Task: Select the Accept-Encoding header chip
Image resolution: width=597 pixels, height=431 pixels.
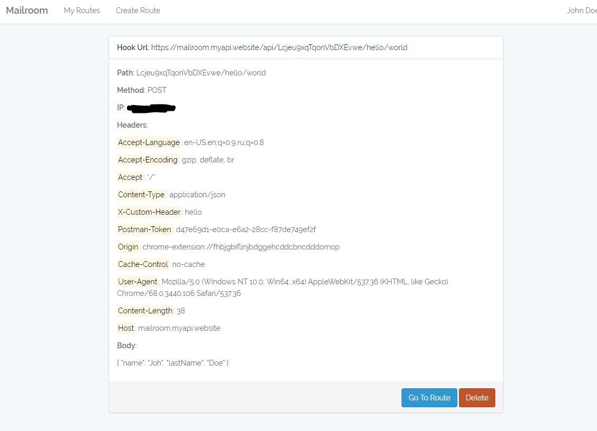Action: (x=148, y=160)
